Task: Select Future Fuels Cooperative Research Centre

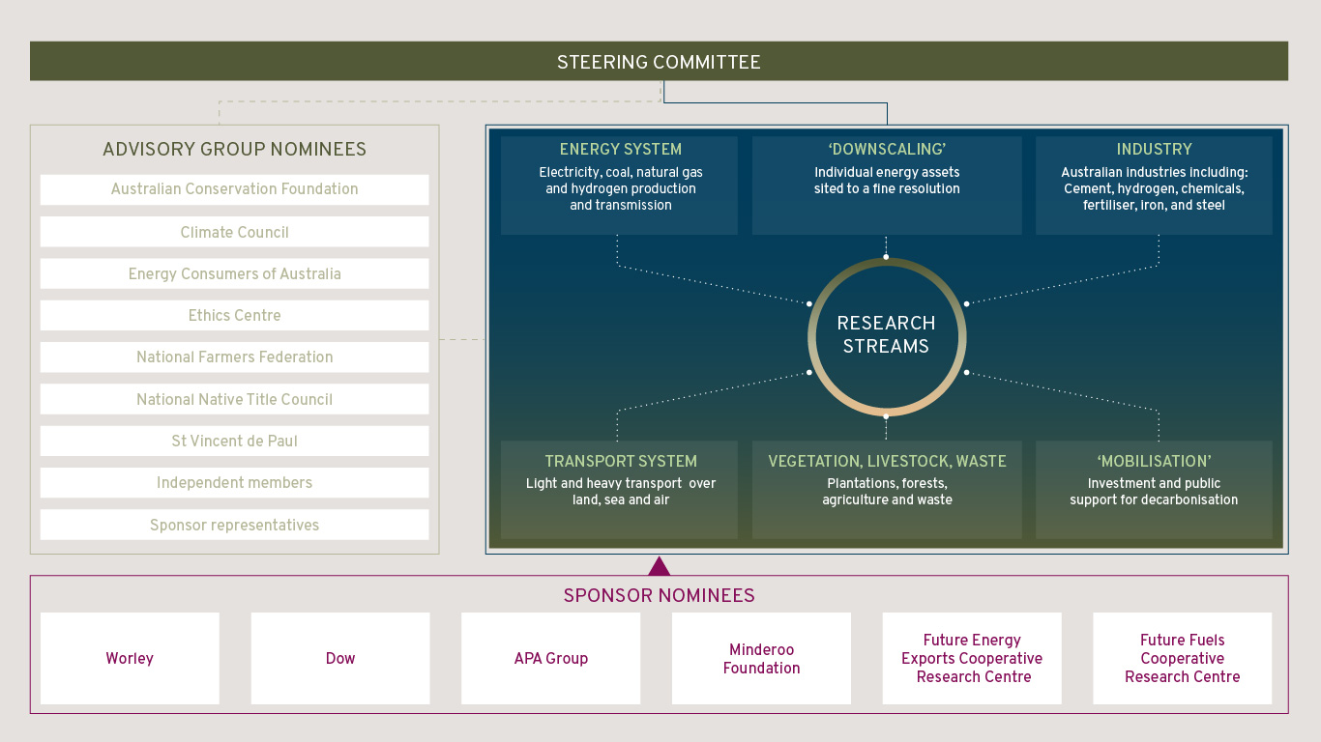Action: tap(1183, 658)
